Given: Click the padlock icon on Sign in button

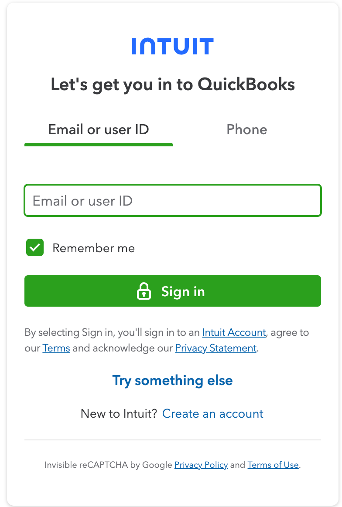Looking at the screenshot, I should [x=144, y=291].
